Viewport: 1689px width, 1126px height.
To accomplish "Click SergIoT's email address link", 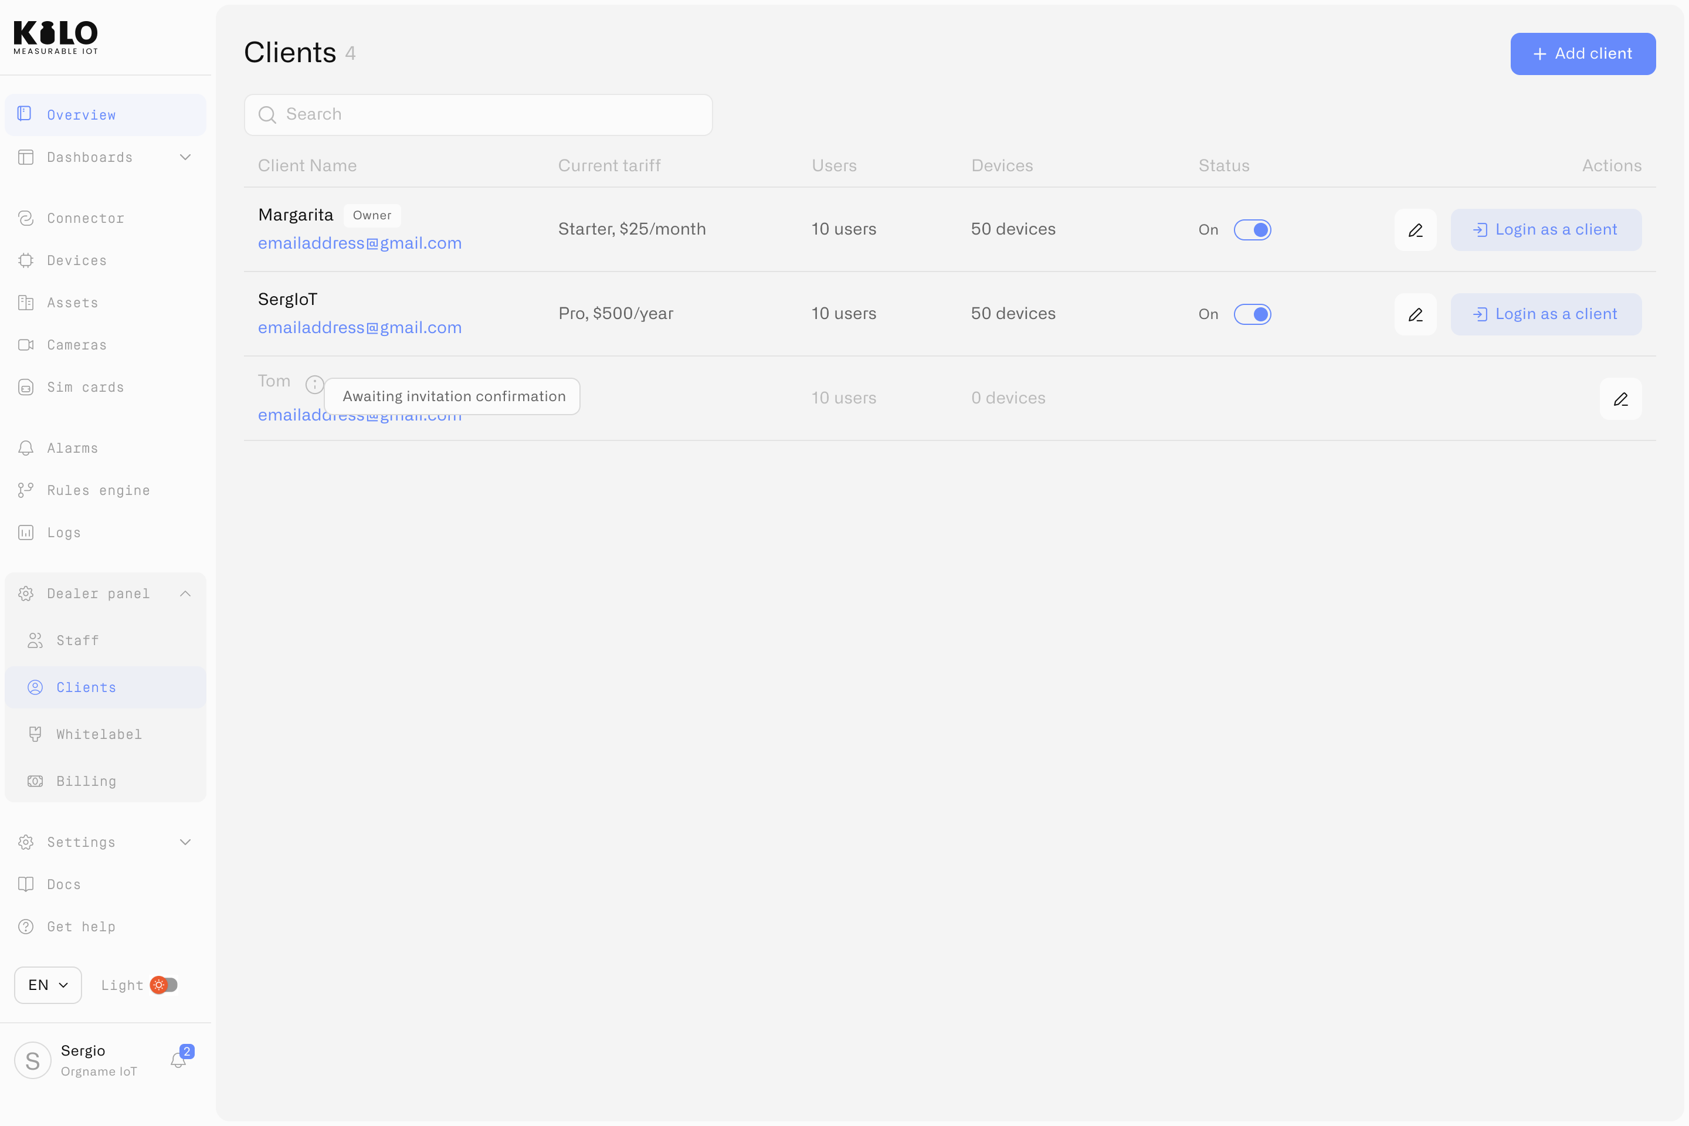I will (x=359, y=328).
